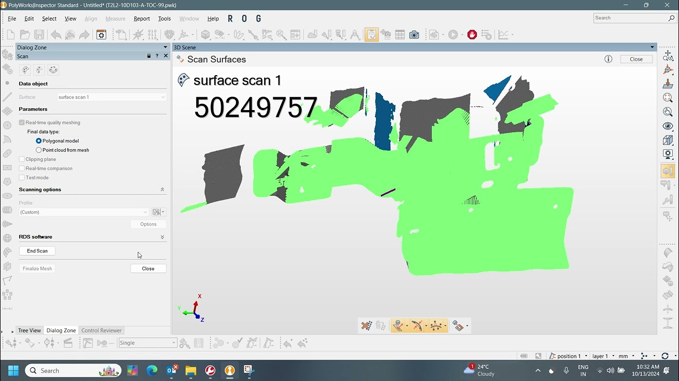Switch to the Control Reviewer tab
The image size is (679, 381).
[101, 330]
